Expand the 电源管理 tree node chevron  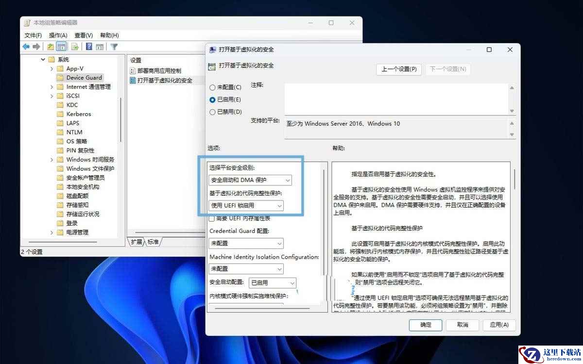click(x=52, y=232)
